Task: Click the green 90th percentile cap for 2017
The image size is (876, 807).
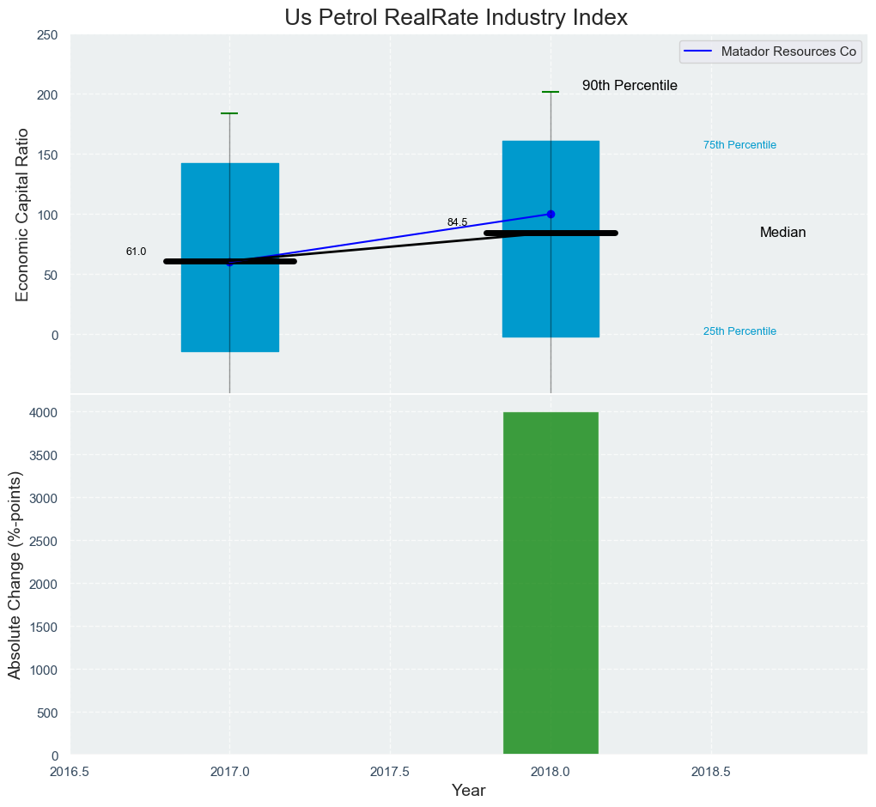Action: 229,113
